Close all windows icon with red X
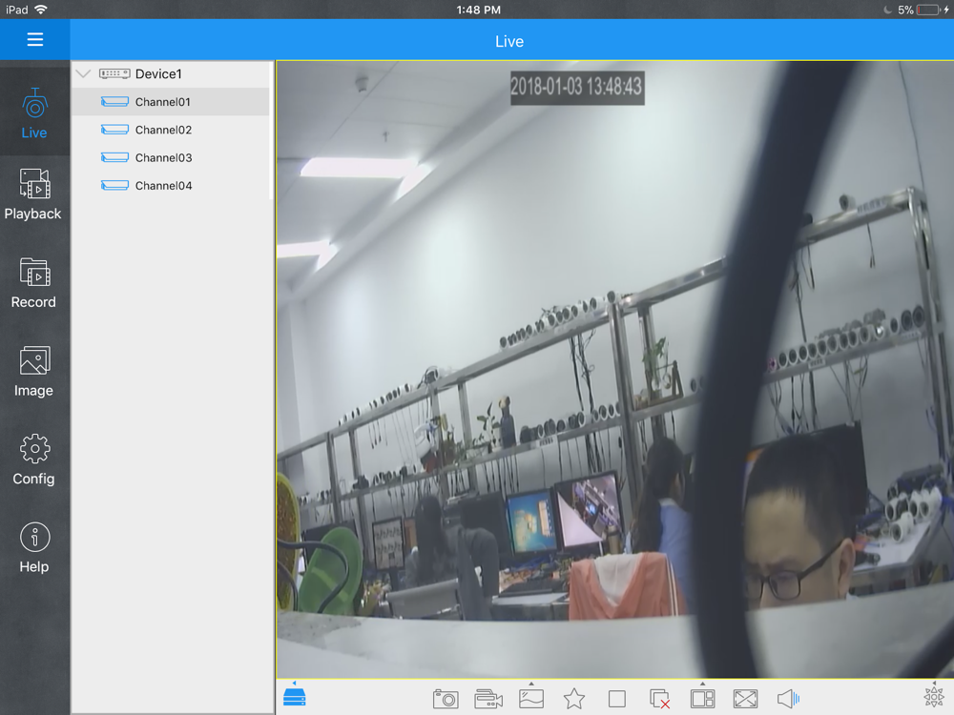 tap(659, 699)
